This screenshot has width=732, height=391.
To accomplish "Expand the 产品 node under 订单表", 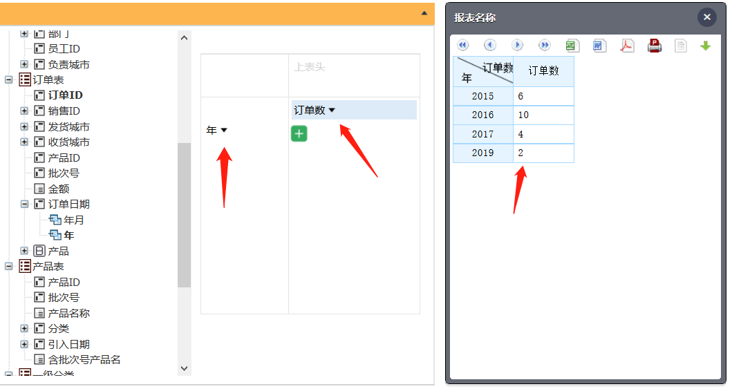I will (24, 251).
